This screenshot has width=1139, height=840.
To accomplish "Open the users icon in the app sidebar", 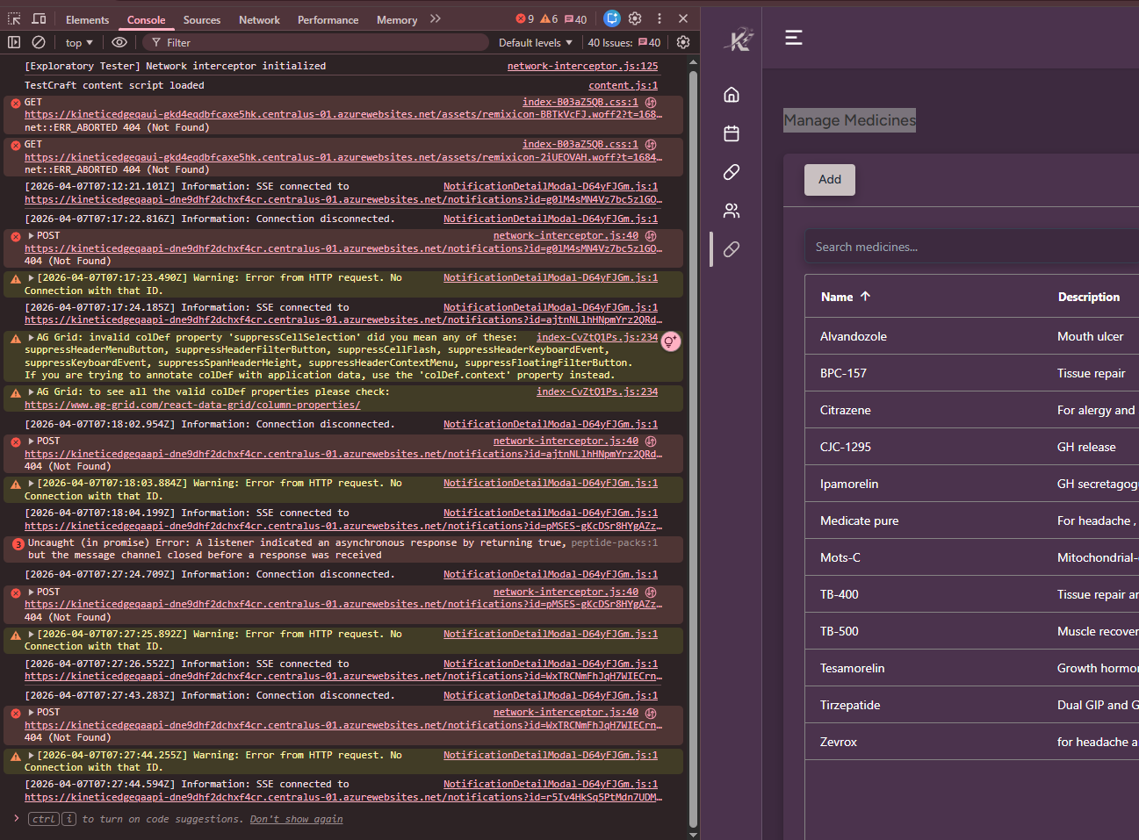I will coord(732,211).
